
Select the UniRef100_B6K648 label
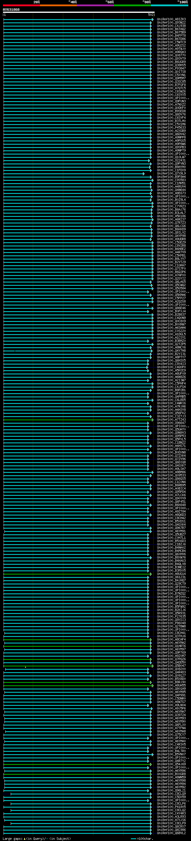[171, 505]
